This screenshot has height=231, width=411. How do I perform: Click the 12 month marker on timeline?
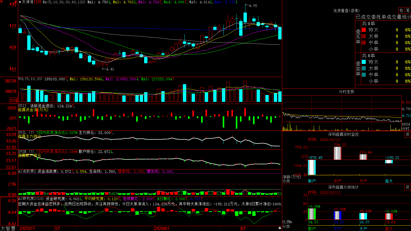click(57, 228)
